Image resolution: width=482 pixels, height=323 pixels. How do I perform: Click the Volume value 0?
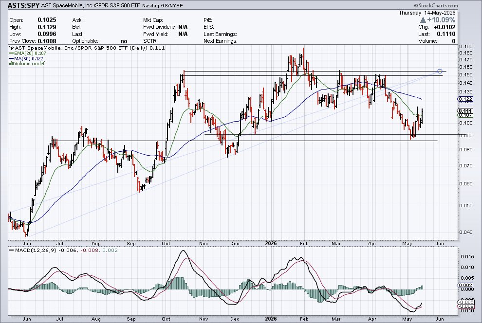pos(454,41)
